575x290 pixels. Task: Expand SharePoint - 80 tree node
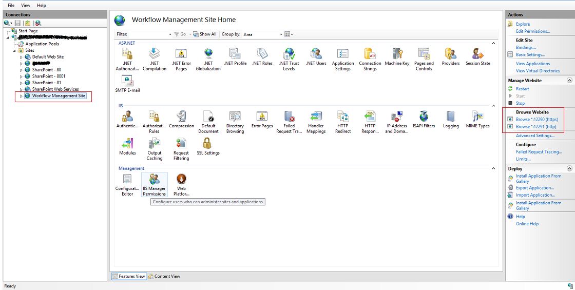(x=21, y=70)
